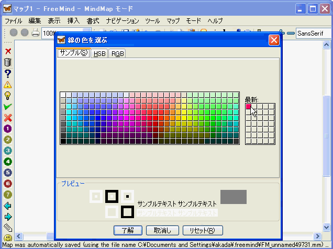Open the 書式 menu
Viewport: 333px width, 249px height.
93,21
